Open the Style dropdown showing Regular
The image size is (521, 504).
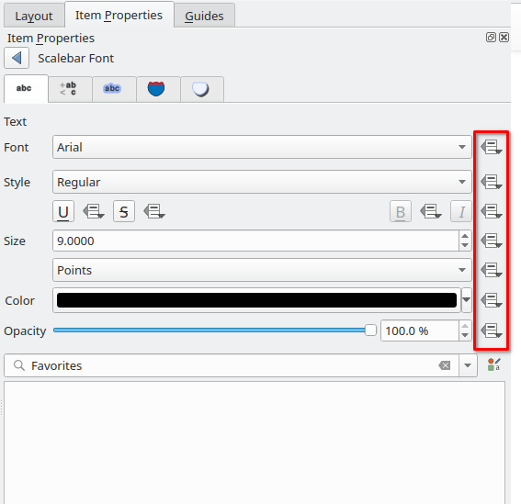tap(262, 182)
